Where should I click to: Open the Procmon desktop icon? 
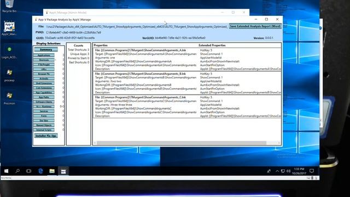click(9, 99)
